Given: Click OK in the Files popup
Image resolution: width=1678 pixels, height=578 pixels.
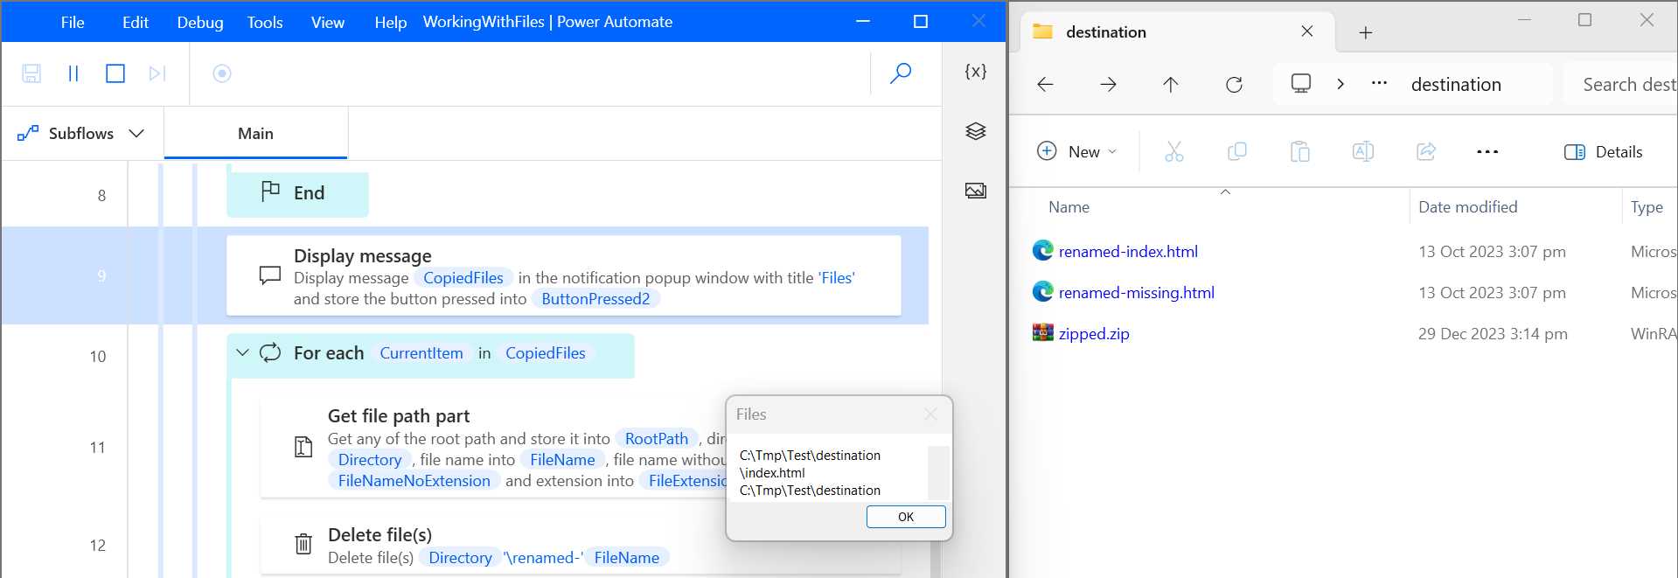Looking at the screenshot, I should coord(906,517).
